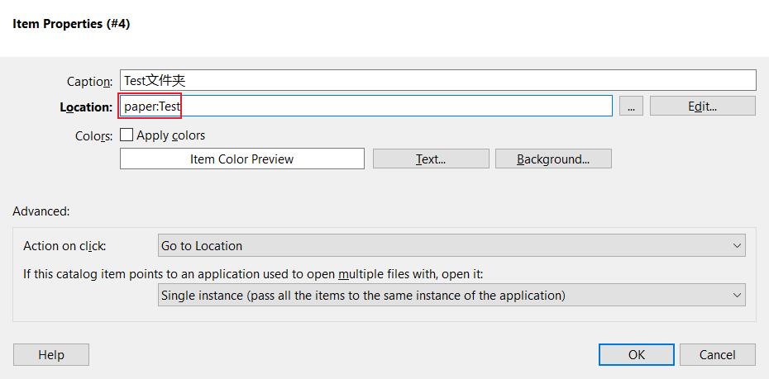Dismiss dialog using the Cancel button
Viewport: 769px width, 379px height.
point(717,355)
